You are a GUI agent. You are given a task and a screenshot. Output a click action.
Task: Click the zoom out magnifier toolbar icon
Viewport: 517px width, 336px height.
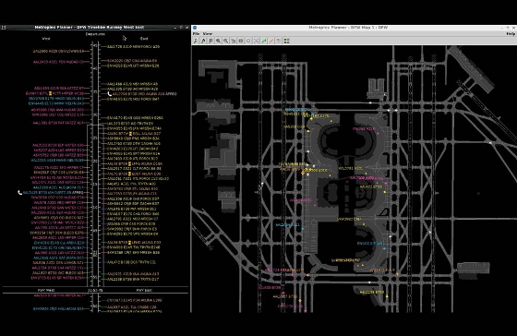point(226,41)
